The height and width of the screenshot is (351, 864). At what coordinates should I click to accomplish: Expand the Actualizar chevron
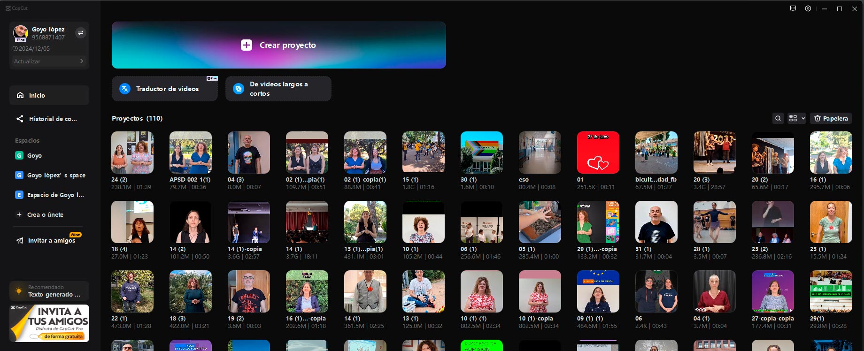point(82,61)
